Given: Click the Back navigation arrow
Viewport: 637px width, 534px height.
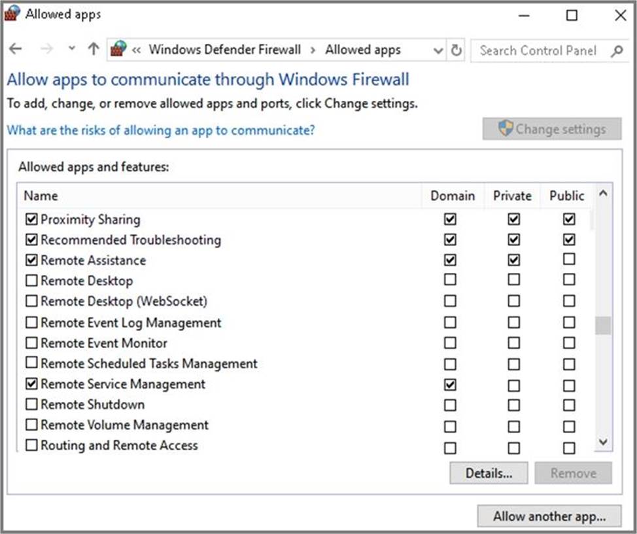Looking at the screenshot, I should [16, 50].
